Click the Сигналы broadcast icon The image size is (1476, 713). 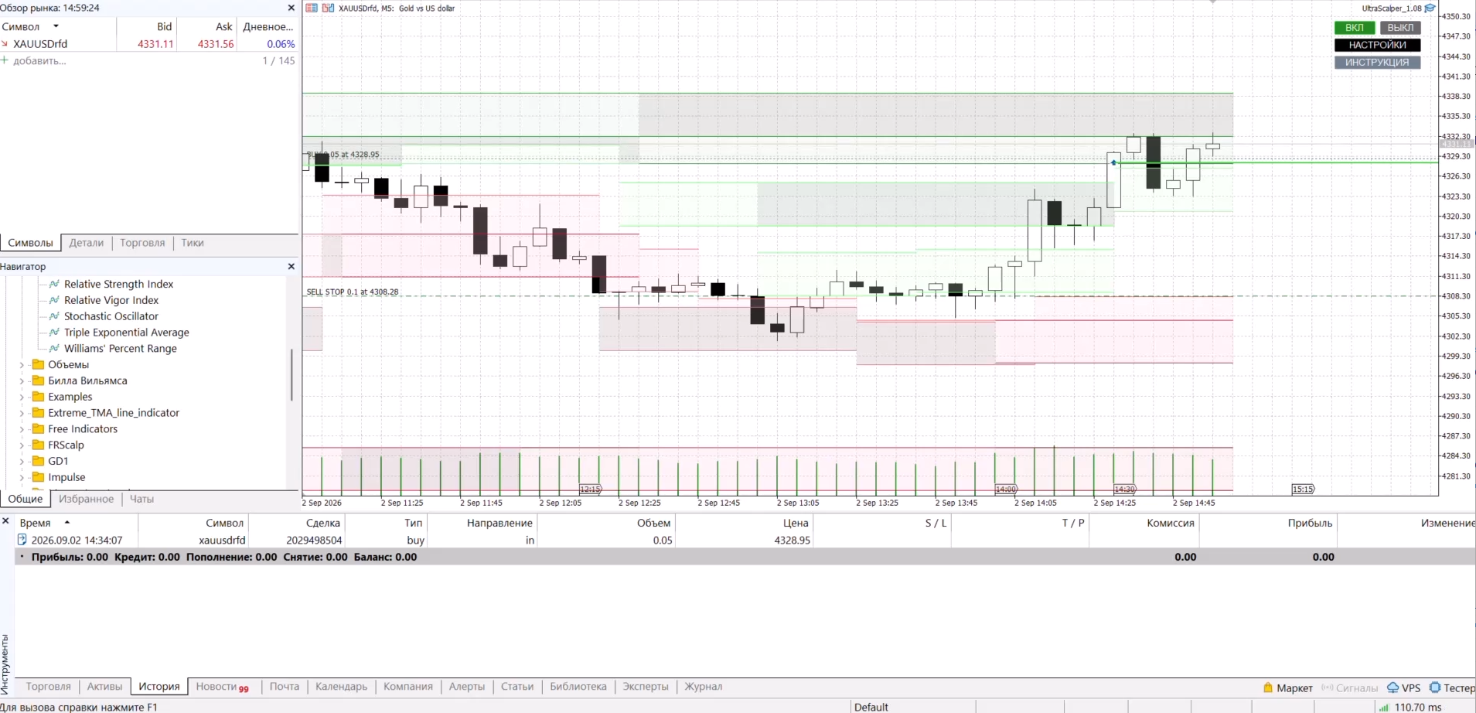pos(1327,687)
